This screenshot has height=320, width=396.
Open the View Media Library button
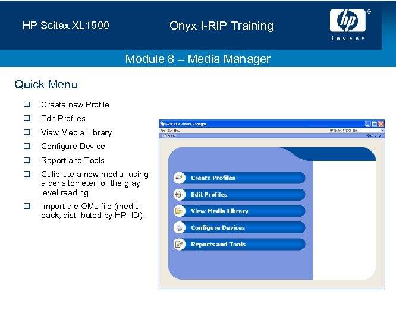point(240,211)
